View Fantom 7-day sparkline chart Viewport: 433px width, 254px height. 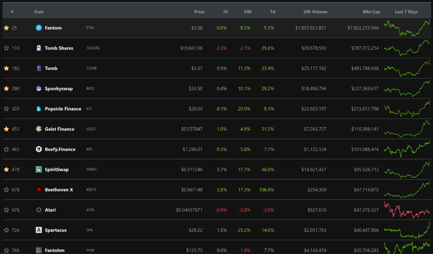407,28
